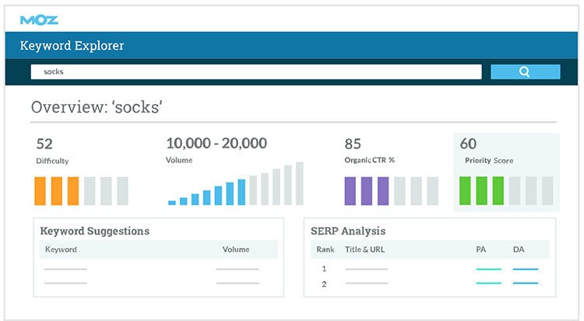584x321 pixels.
Task: Click the magnifying glass search button
Action: click(525, 72)
